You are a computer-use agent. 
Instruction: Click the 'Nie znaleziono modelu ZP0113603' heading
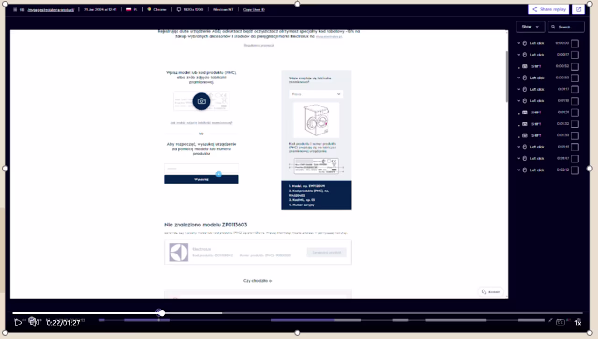click(x=206, y=225)
